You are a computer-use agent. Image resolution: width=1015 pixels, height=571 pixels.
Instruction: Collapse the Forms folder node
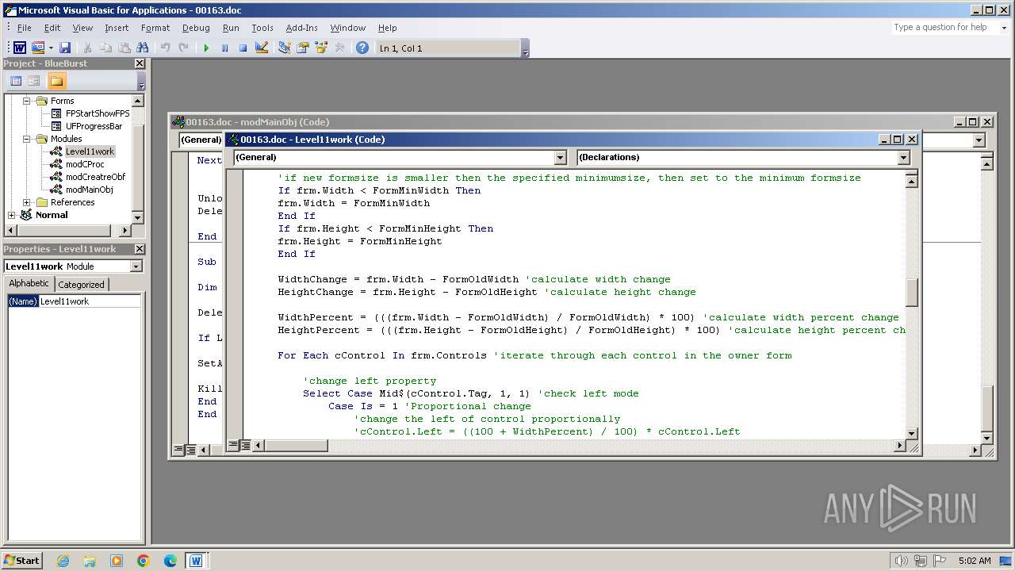[x=26, y=101]
